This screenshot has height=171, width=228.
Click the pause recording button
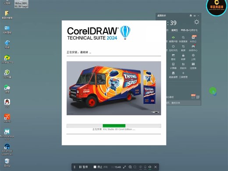pos(83,167)
